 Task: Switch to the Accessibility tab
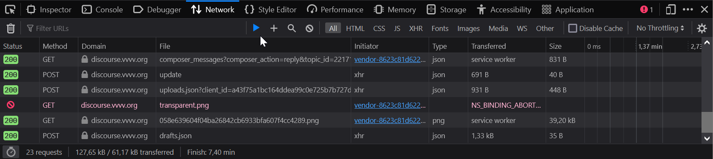(504, 9)
